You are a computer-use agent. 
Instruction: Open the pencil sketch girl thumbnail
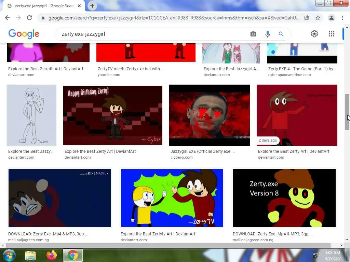point(31,115)
